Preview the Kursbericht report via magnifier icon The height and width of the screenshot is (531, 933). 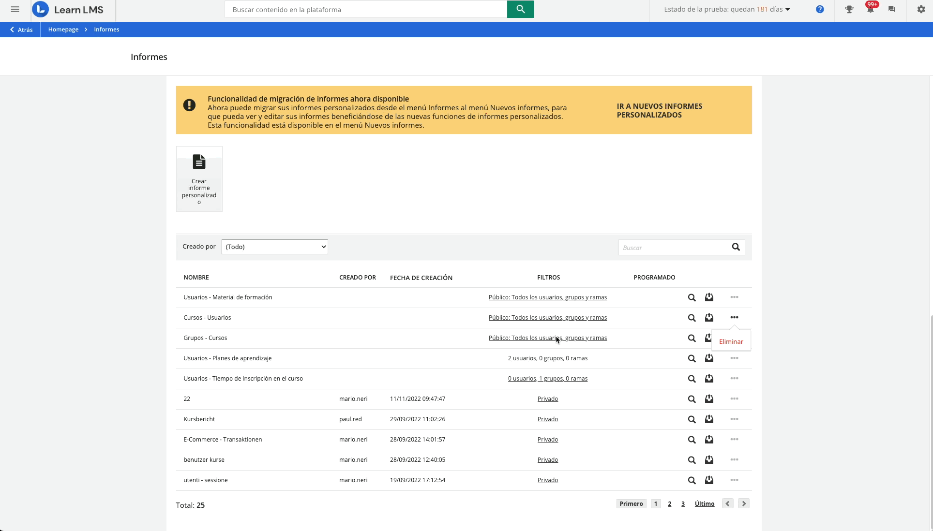[691, 419]
